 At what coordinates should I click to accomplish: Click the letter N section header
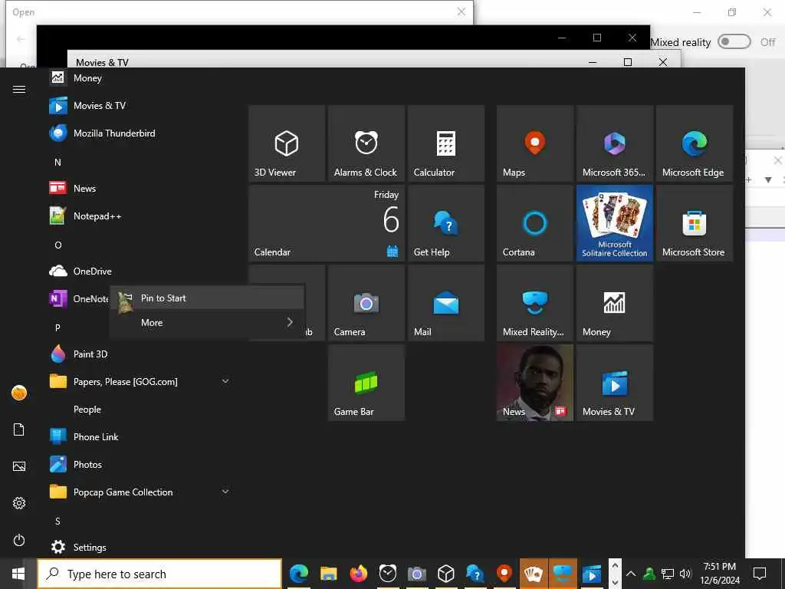57,163
